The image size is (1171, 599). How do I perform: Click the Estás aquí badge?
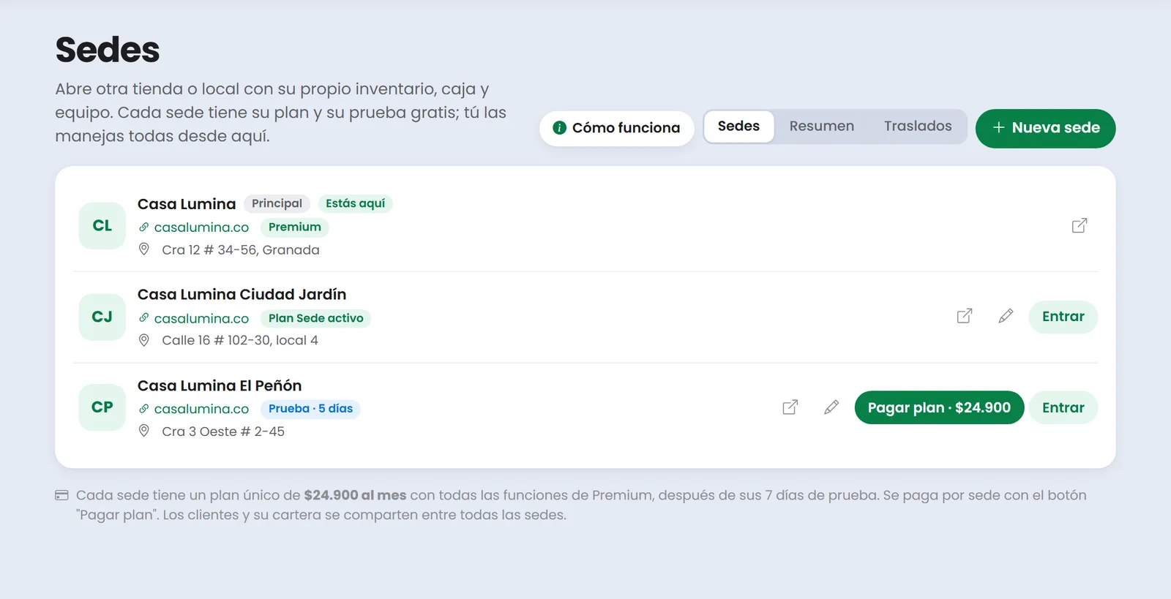(355, 203)
